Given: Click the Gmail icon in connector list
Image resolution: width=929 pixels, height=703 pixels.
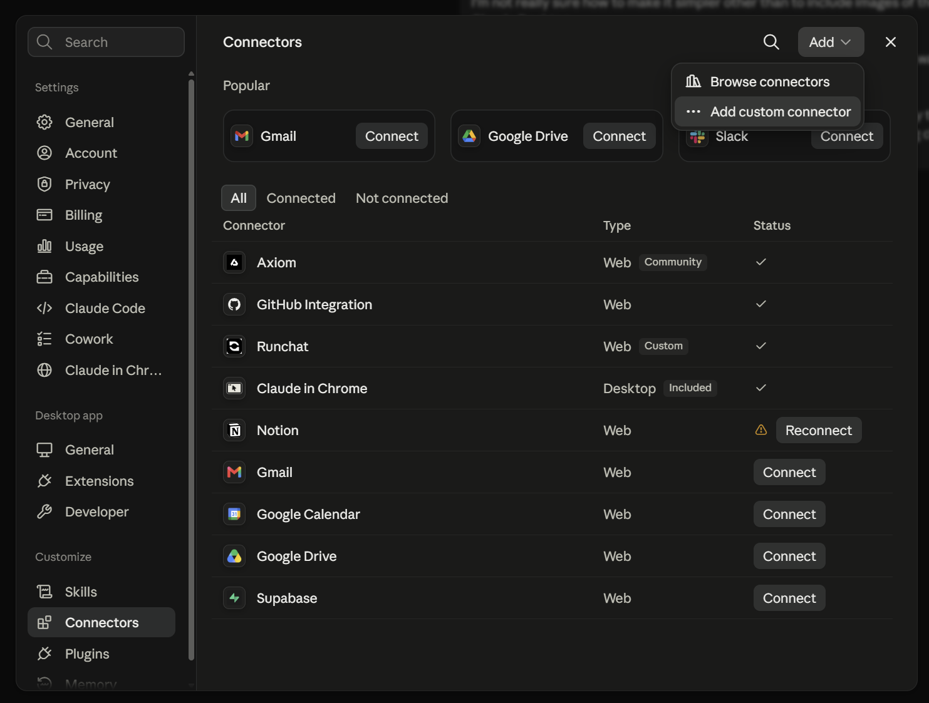Looking at the screenshot, I should [234, 472].
